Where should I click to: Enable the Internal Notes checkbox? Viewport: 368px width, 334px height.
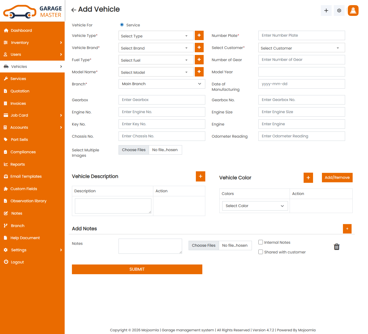pyautogui.click(x=261, y=242)
